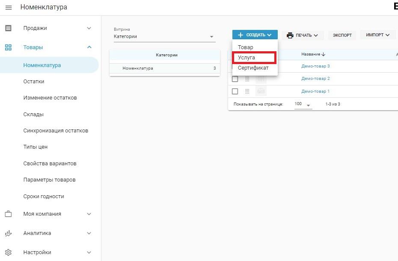Expand the Продажи section chevron
This screenshot has height=261, width=398.
coord(89,28)
